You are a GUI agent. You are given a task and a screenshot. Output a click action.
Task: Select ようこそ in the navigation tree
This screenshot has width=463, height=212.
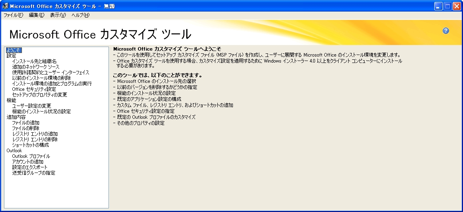[x=14, y=50]
